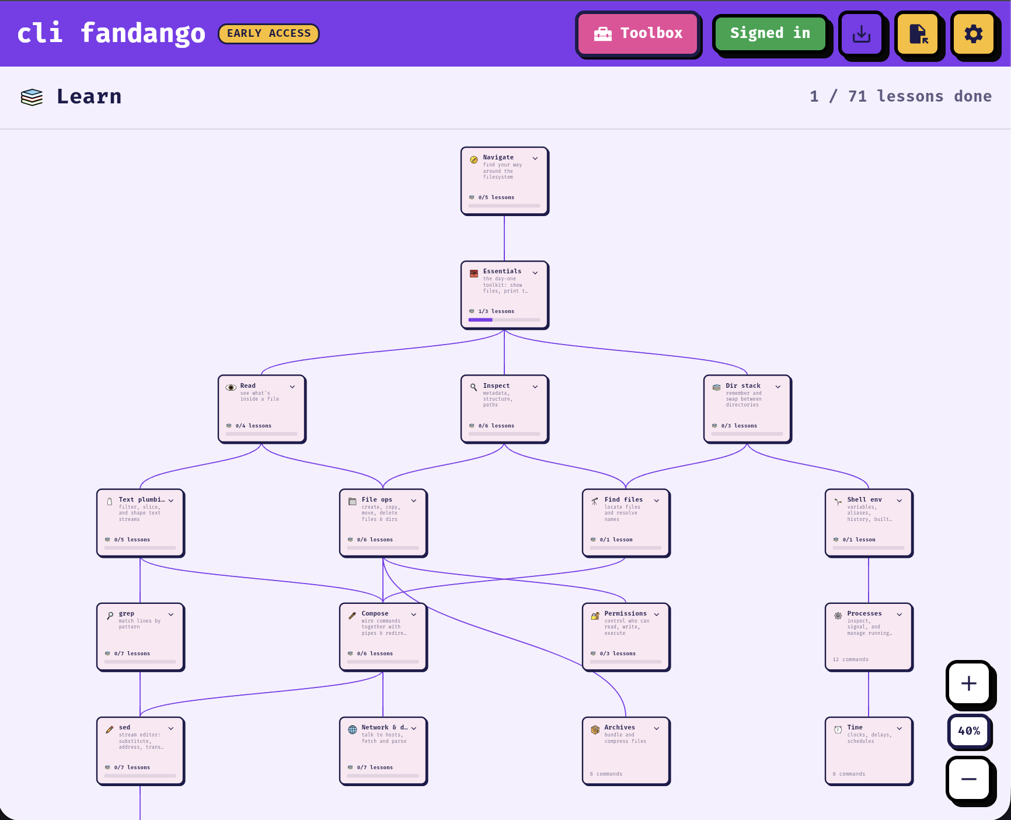Click the Signed in button

click(x=770, y=33)
